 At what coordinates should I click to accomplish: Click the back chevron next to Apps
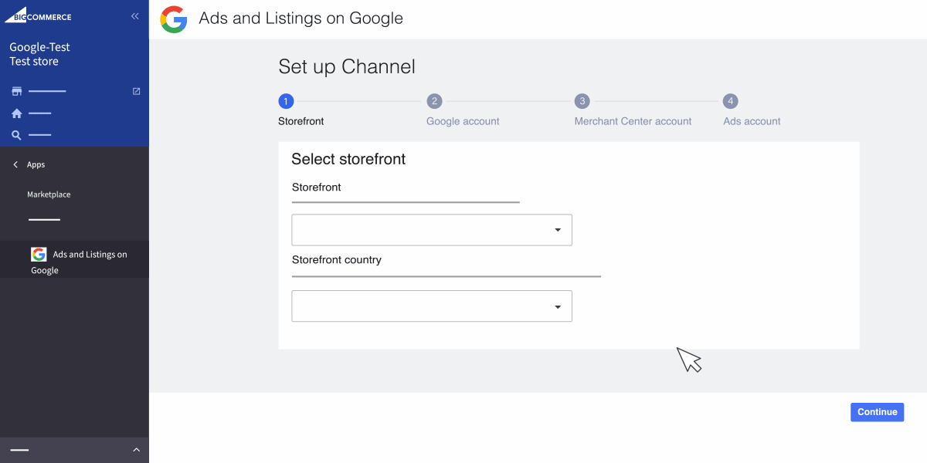[x=14, y=164]
